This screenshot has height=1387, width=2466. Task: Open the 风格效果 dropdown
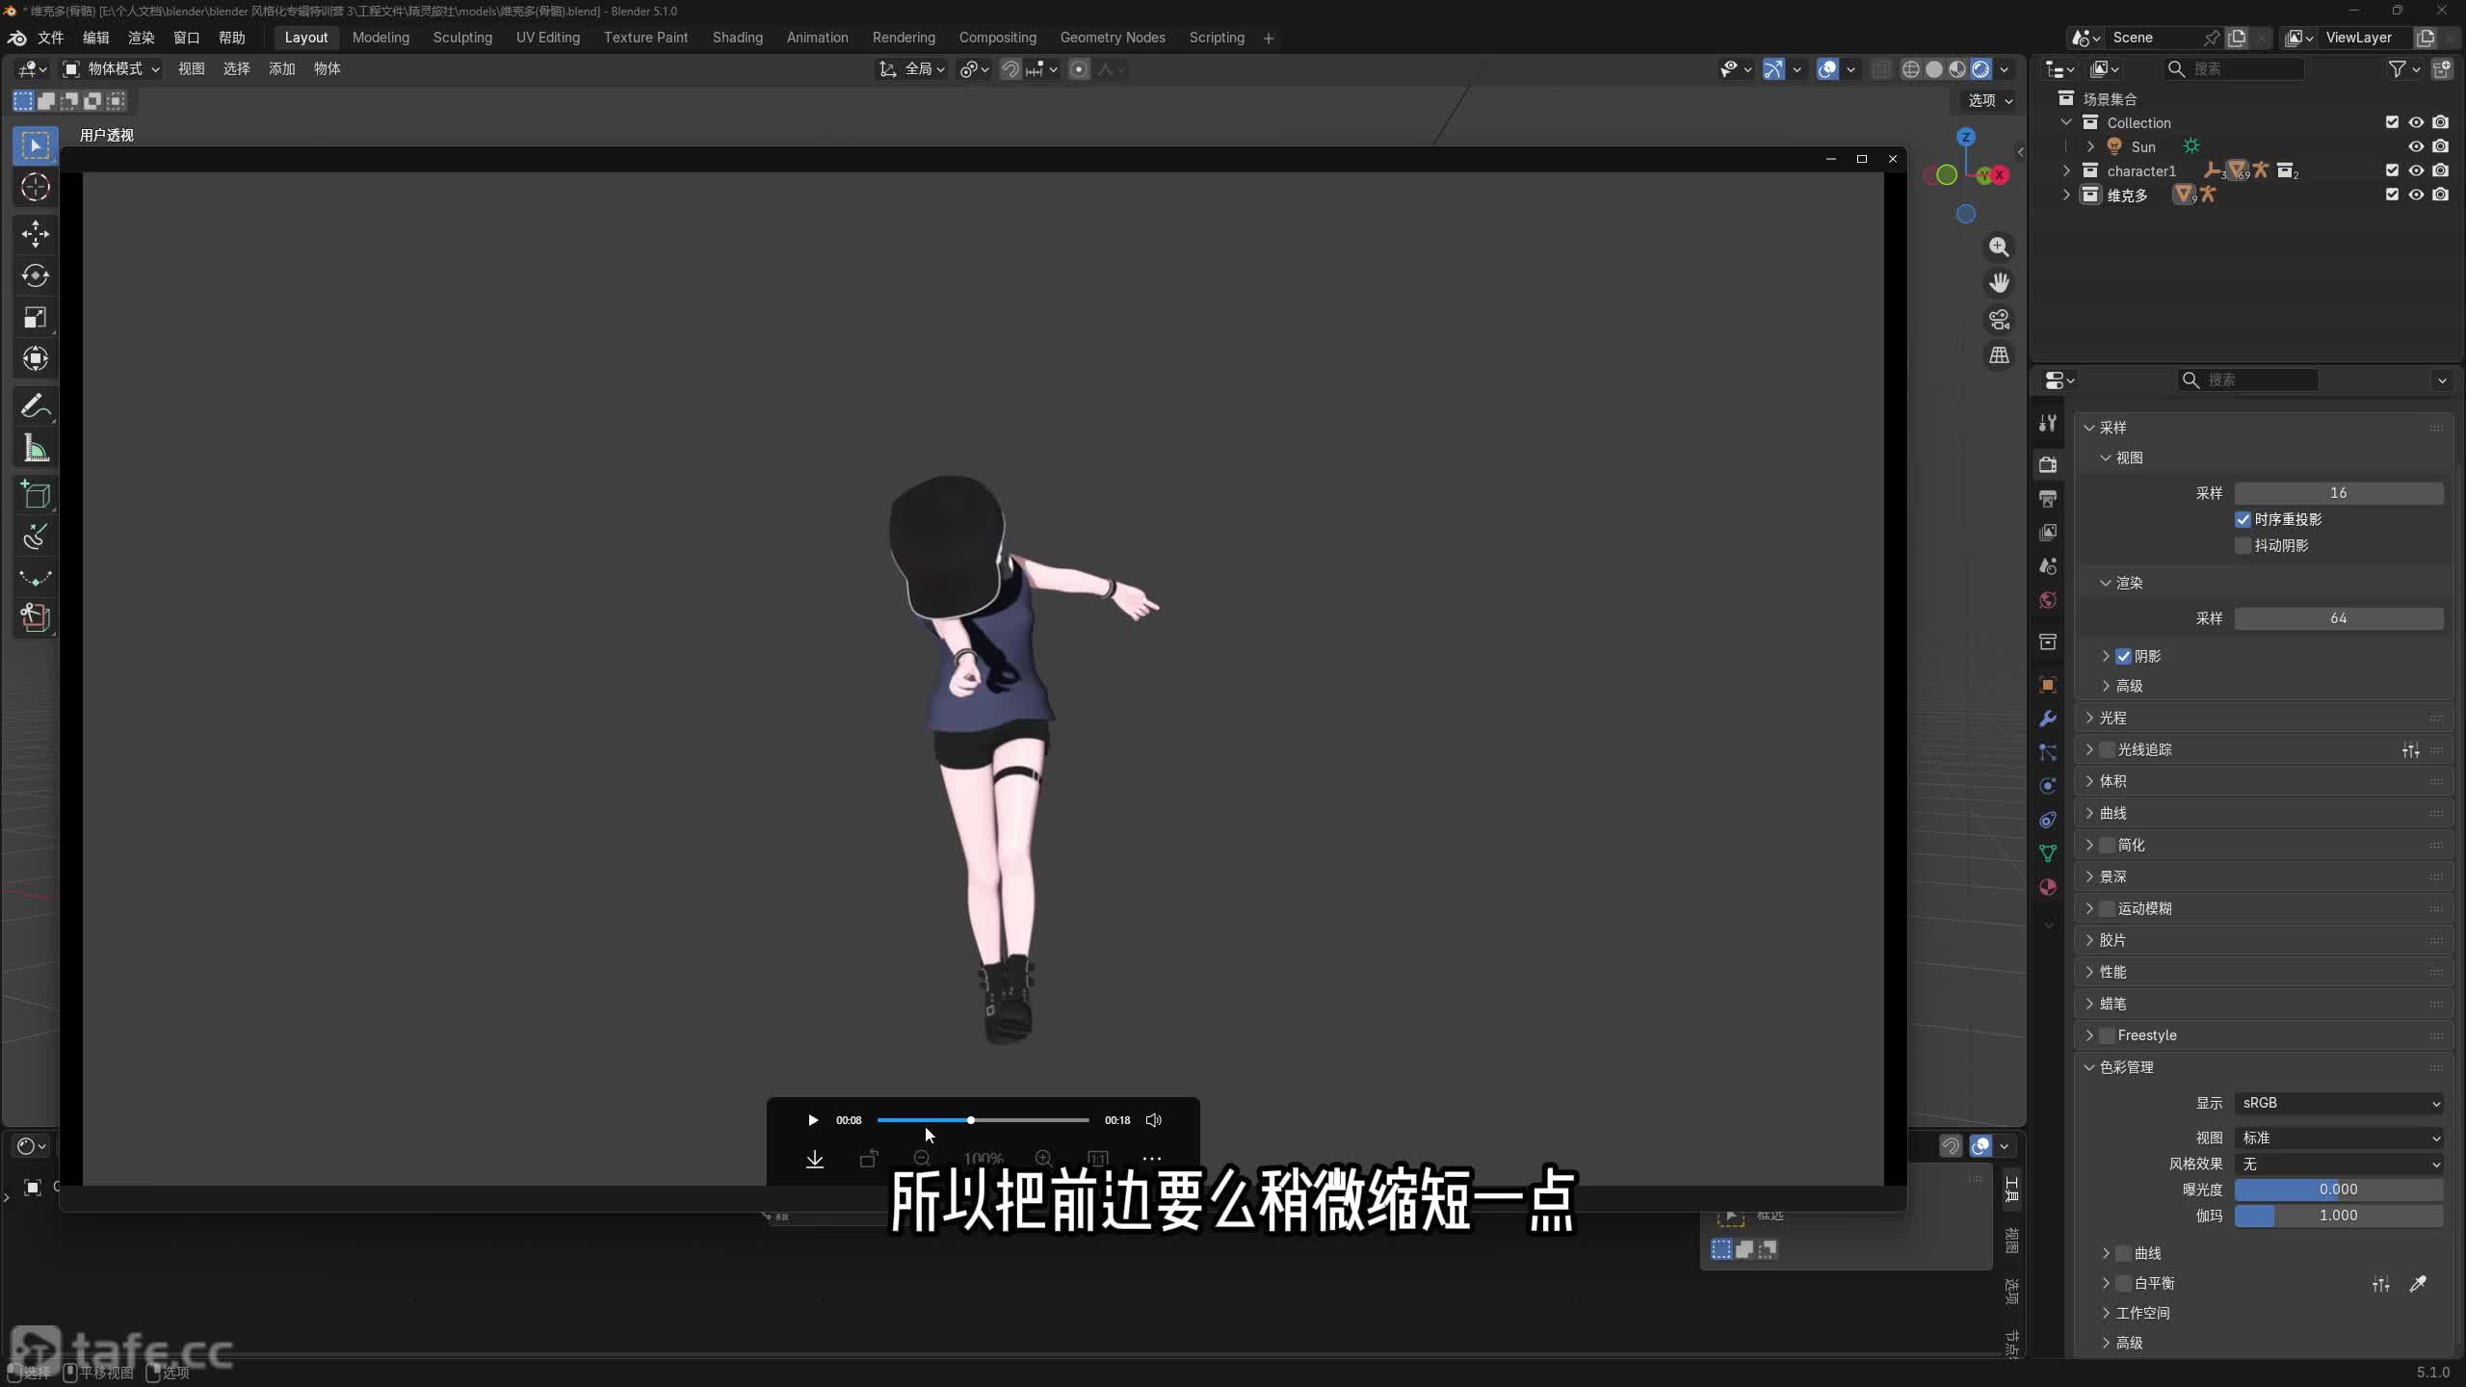(x=2339, y=1165)
